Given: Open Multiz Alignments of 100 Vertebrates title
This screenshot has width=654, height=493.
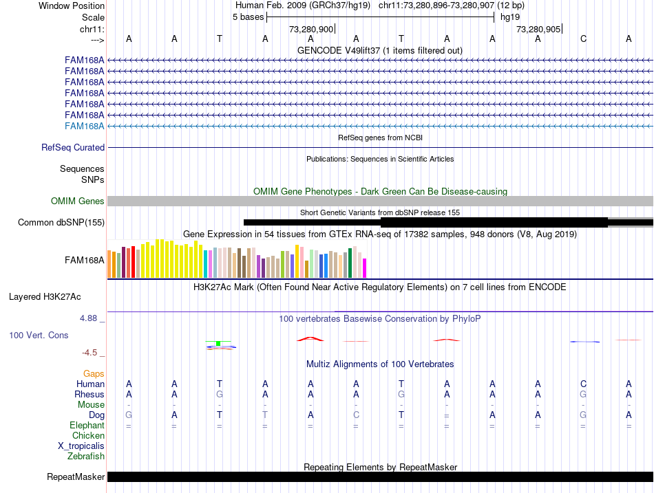Looking at the screenshot, I should 380,364.
